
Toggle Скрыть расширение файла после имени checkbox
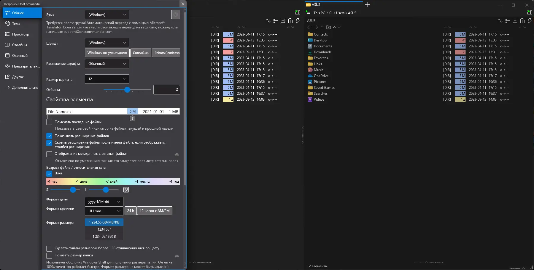coord(49,143)
